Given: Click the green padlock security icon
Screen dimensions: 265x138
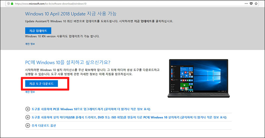Looking at the screenshot, I should click(x=12, y=4).
